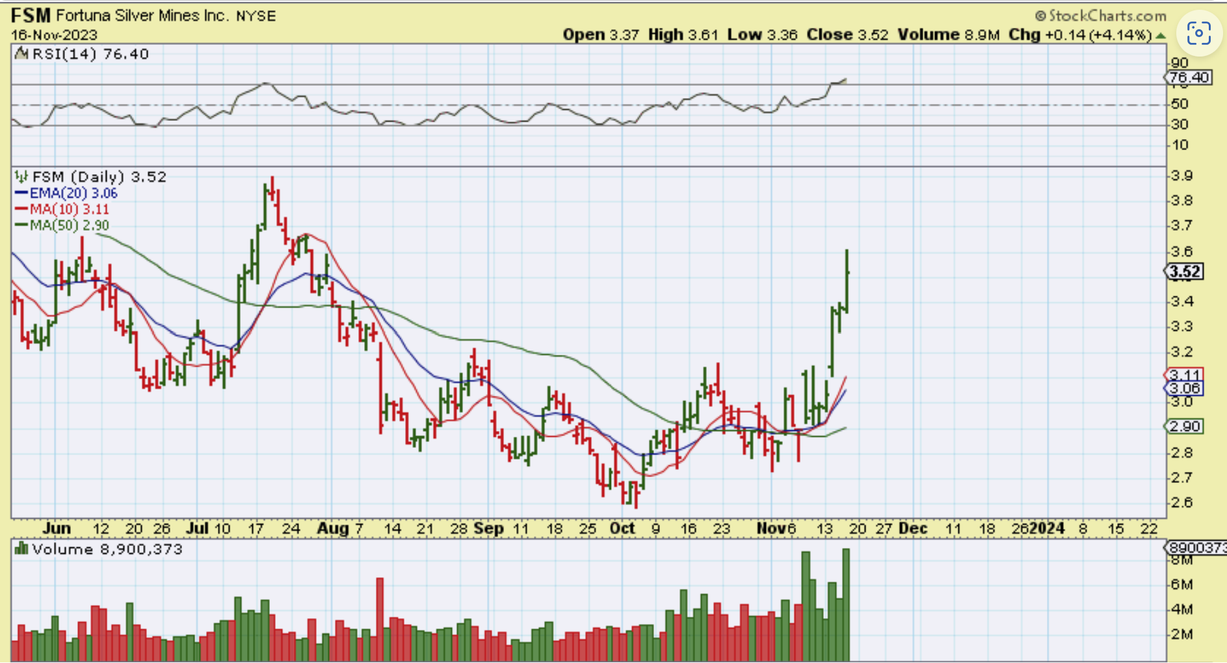This screenshot has height=663, width=1227.
Task: Click the blue 3.06 tag on the price axis
Action: click(1184, 388)
